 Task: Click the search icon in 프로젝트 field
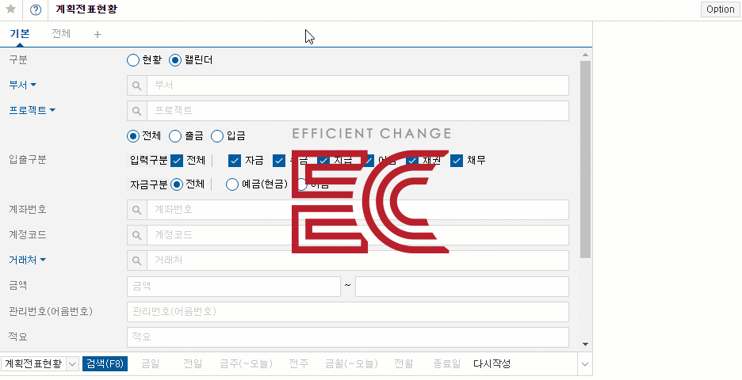pos(137,111)
